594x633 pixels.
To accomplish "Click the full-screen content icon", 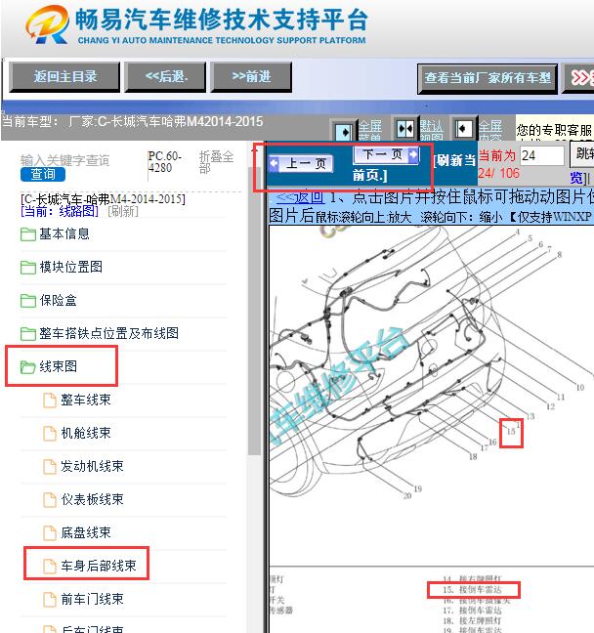I will (463, 129).
